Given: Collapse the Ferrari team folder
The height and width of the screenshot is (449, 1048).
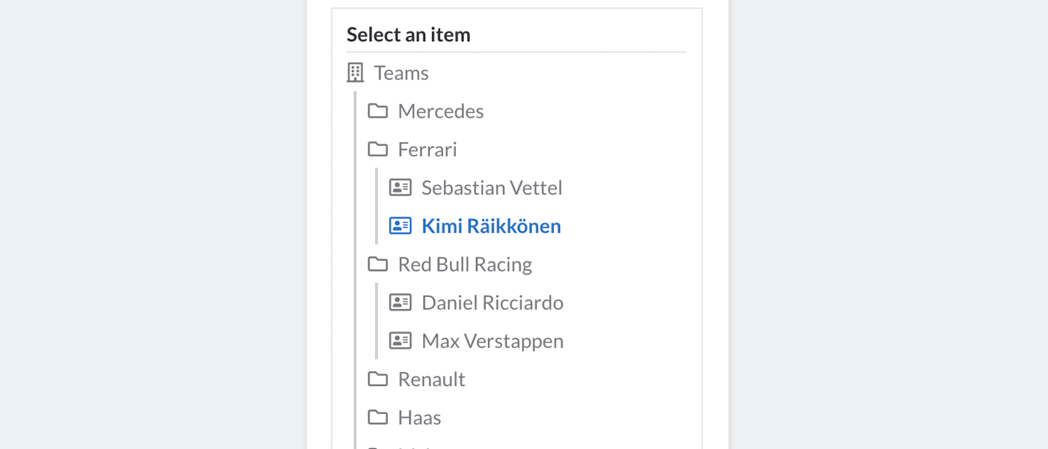Looking at the screenshot, I should 427,150.
